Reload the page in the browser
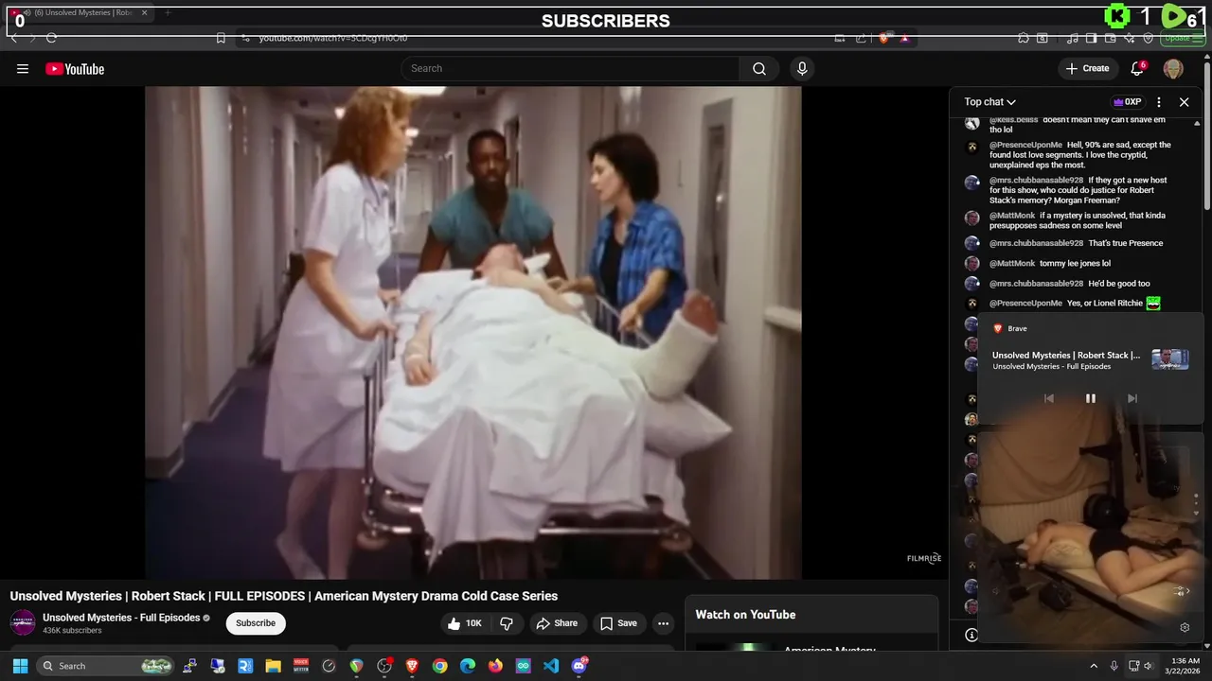The width and height of the screenshot is (1212, 681). pos(51,38)
